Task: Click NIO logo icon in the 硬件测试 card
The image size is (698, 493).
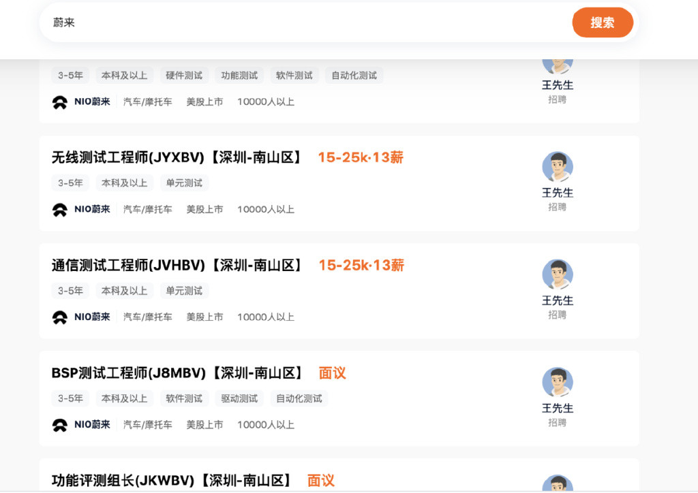Action: point(60,102)
